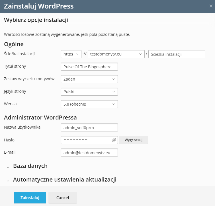Screen dimensions: 215x206
Task: Click the Cancel button
Action: pos(63,198)
